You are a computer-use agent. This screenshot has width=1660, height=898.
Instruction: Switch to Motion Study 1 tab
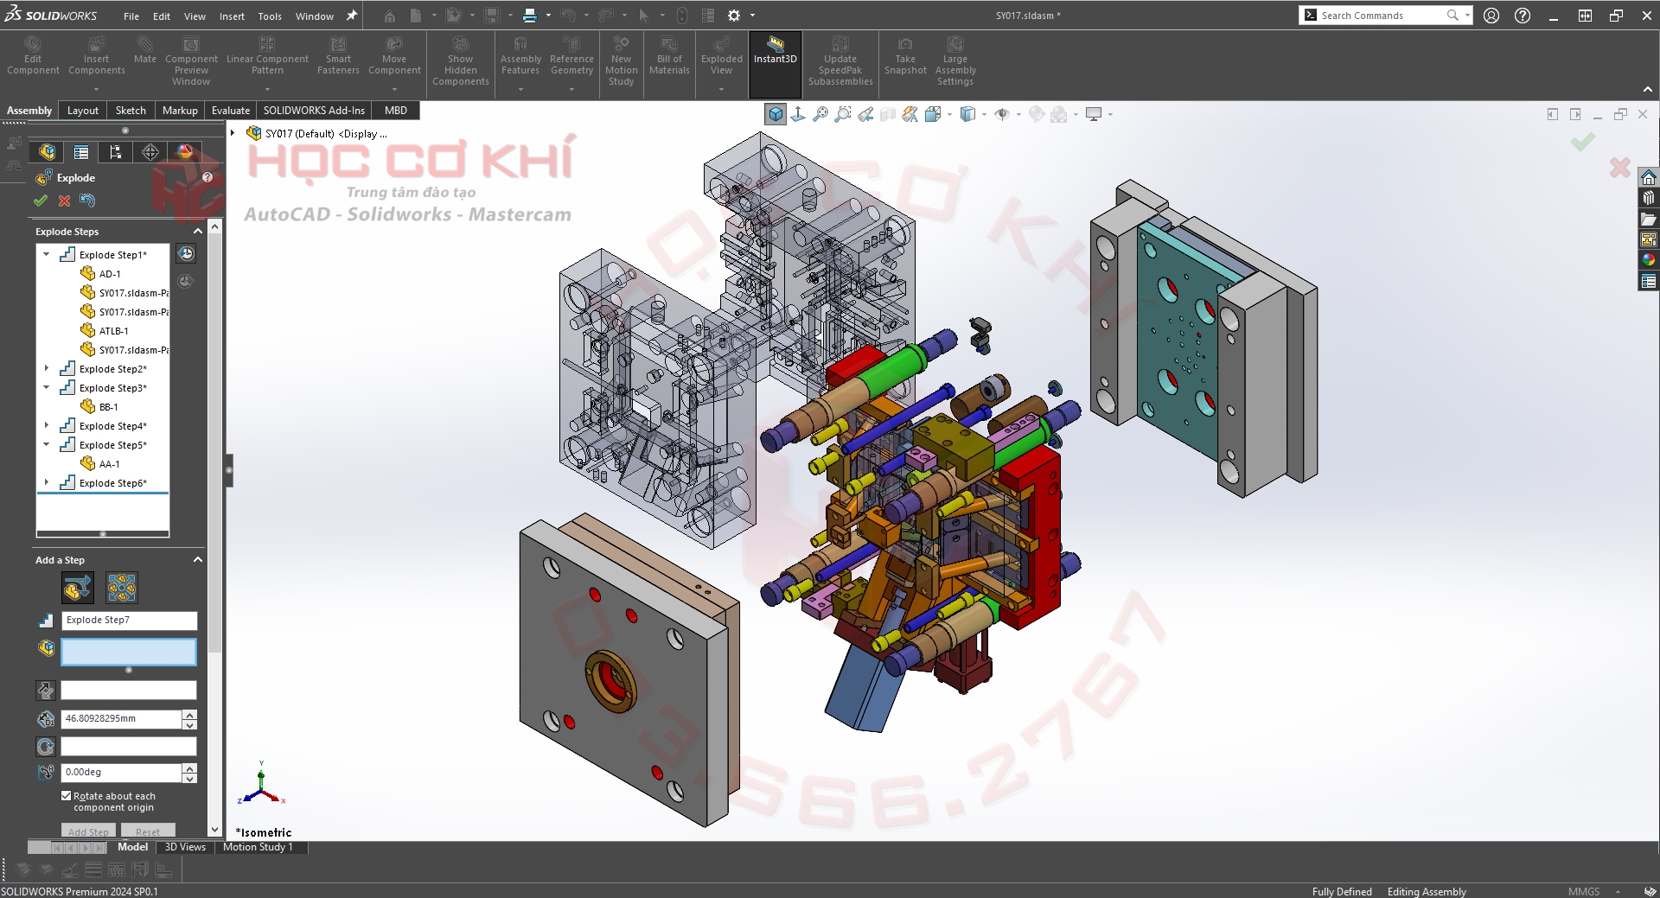coord(258,847)
